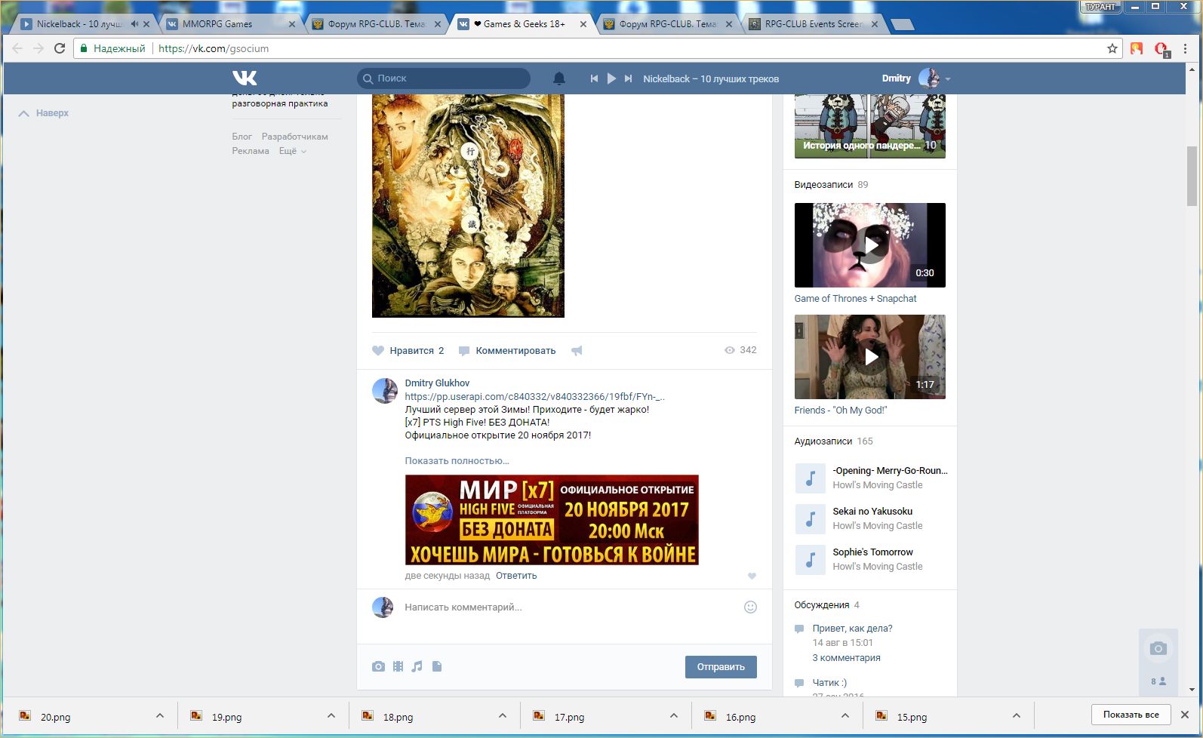Viewport: 1203px width, 738px height.
Task: Open Chrome three-dot menu
Action: point(1186,48)
